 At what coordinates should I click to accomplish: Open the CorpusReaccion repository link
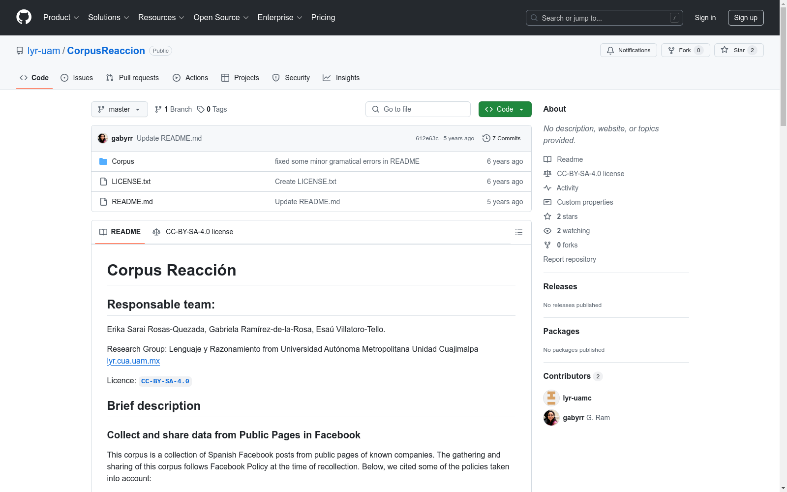[x=106, y=51]
